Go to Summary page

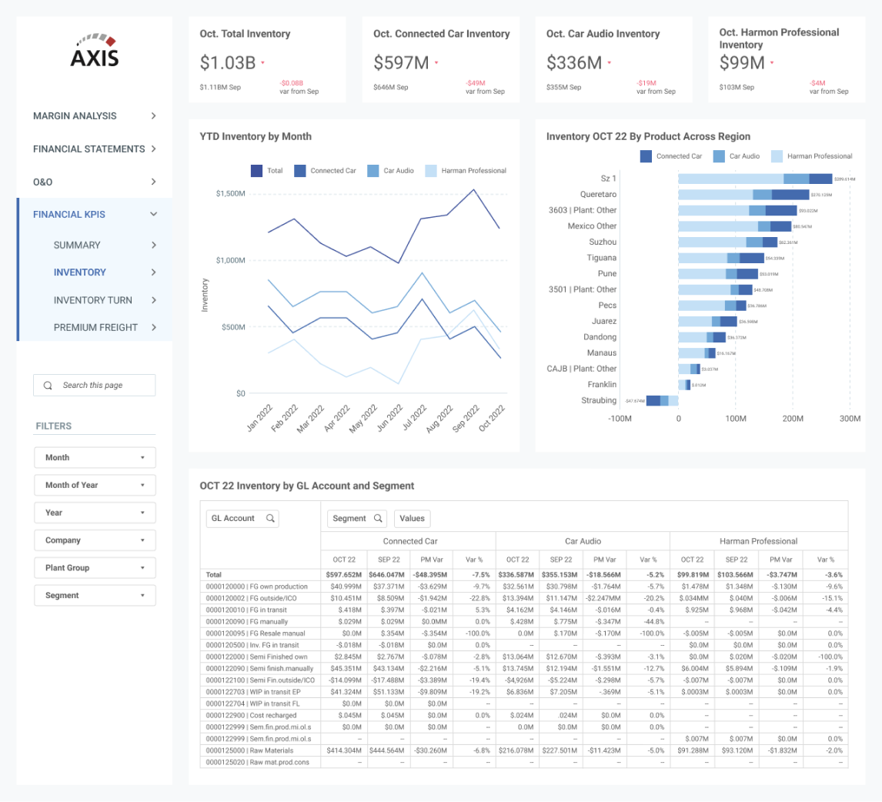[77, 246]
